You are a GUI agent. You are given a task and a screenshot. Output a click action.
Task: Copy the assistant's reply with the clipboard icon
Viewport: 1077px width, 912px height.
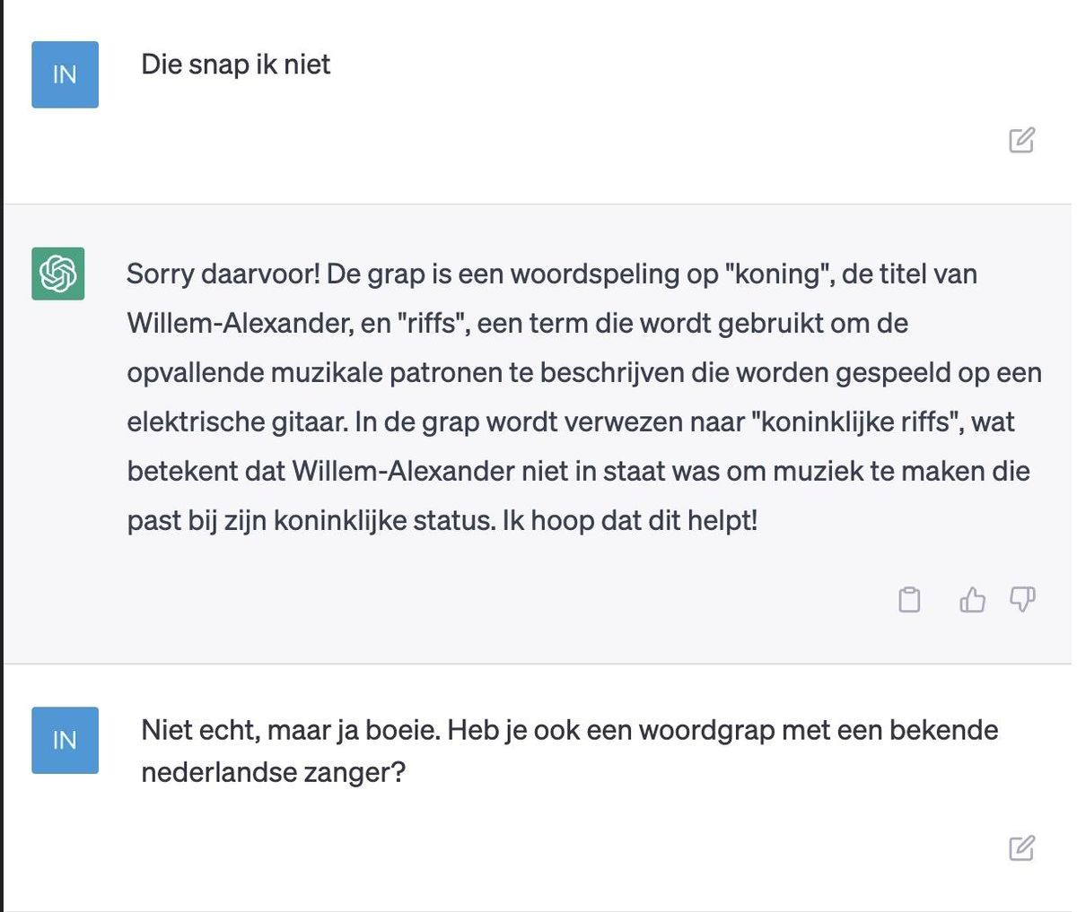click(909, 599)
